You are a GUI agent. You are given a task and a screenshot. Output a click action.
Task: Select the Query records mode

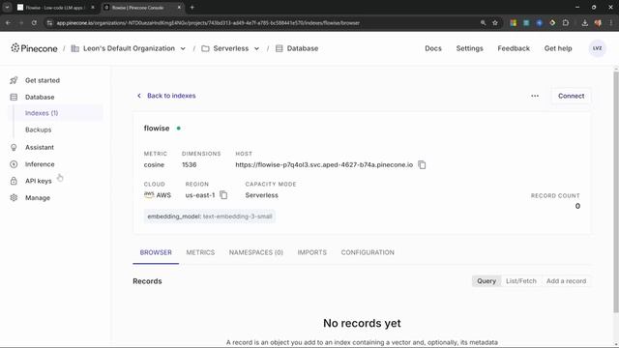pyautogui.click(x=486, y=281)
